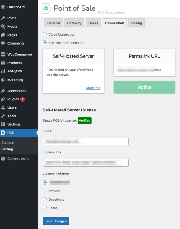
Task: Open the General tab
Action: (x=54, y=23)
